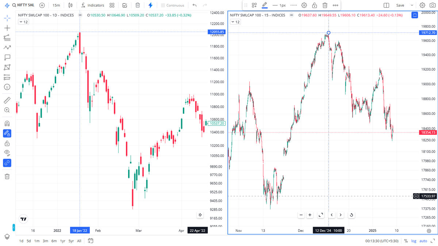
Task: Open the indicator templates grid icon
Action: coord(112,5)
